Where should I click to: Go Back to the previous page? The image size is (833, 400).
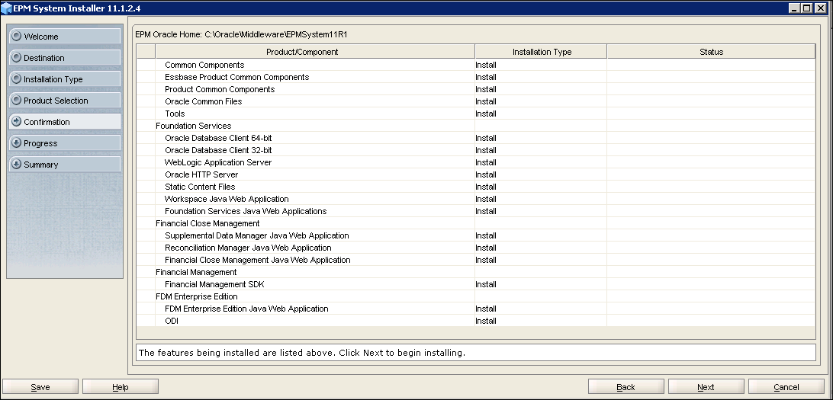[626, 387]
